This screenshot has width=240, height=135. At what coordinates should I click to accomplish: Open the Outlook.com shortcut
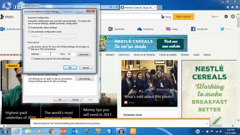coord(10,29)
